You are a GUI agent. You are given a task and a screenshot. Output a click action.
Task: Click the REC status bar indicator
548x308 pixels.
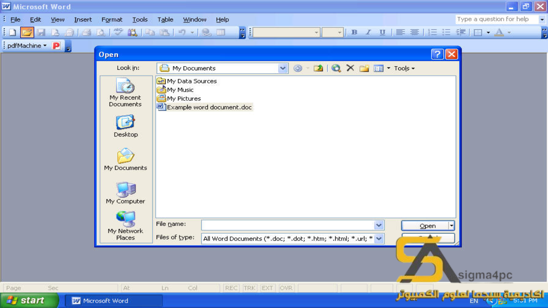click(232, 288)
